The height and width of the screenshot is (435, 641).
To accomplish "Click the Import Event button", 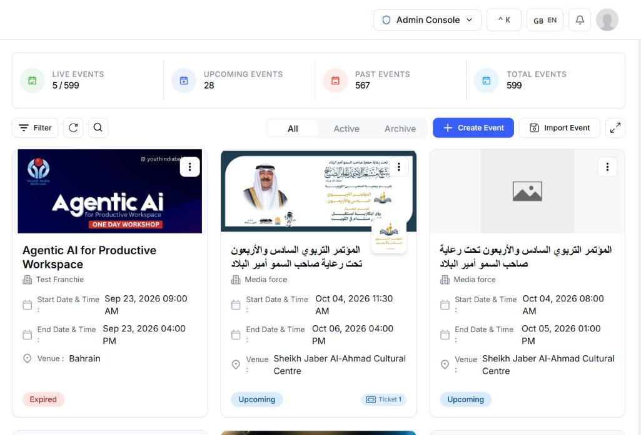I will pyautogui.click(x=560, y=128).
